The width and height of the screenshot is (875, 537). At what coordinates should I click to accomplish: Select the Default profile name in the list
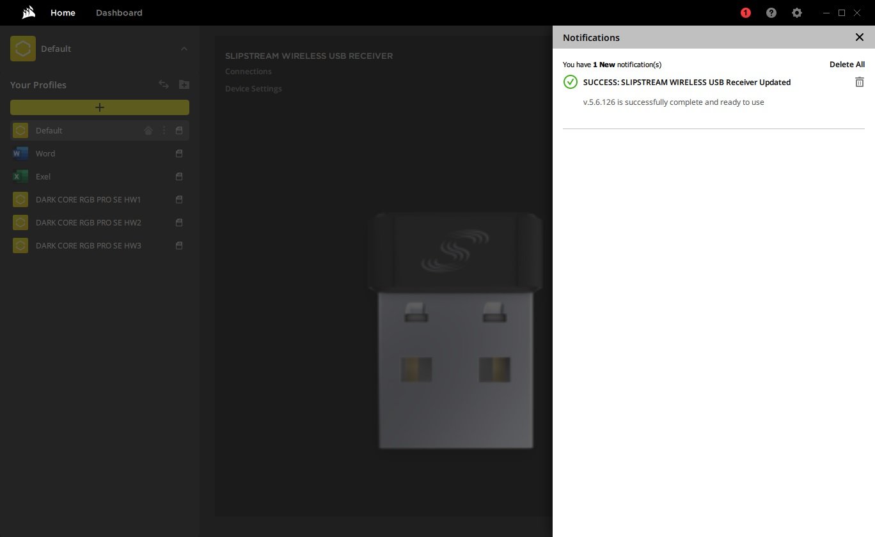pos(49,130)
